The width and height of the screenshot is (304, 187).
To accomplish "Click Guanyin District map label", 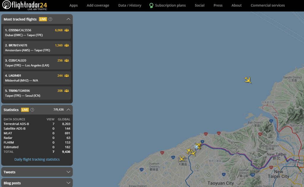I will coord(154,167).
